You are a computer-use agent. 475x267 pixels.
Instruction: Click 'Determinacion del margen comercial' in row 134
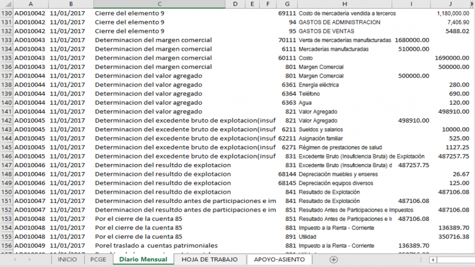[153, 49]
